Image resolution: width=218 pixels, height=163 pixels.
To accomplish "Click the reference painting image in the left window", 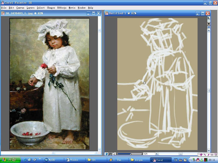I will pyautogui.click(x=50, y=84).
